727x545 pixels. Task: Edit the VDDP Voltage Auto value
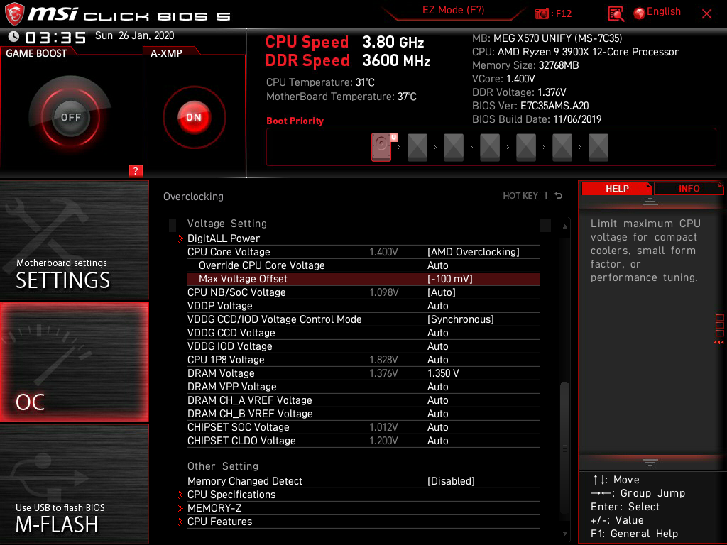point(437,306)
